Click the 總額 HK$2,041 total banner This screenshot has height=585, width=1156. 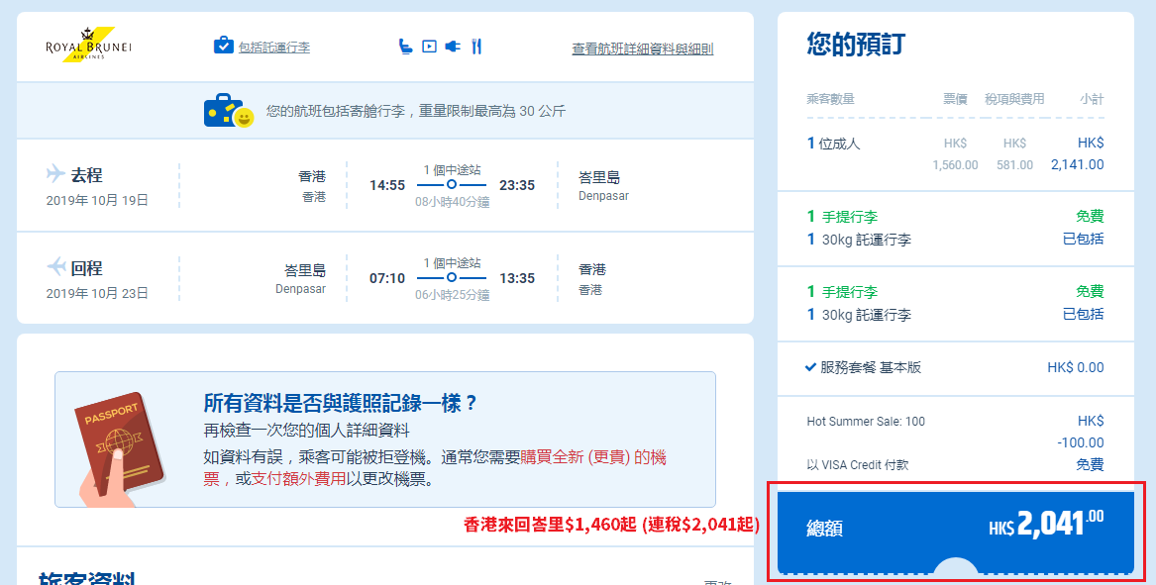click(956, 532)
